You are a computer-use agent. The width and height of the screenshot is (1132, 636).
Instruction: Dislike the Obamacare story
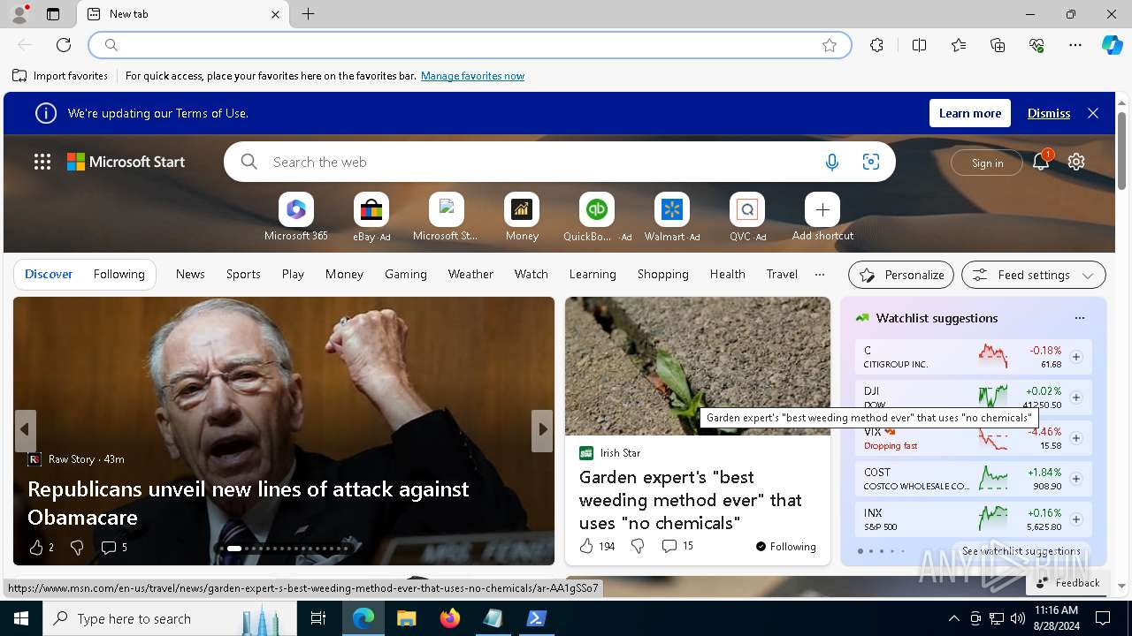point(77,548)
